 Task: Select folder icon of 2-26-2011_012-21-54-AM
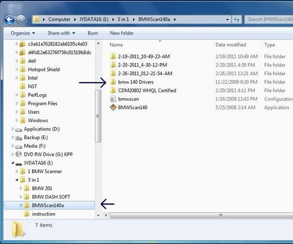[113, 74]
